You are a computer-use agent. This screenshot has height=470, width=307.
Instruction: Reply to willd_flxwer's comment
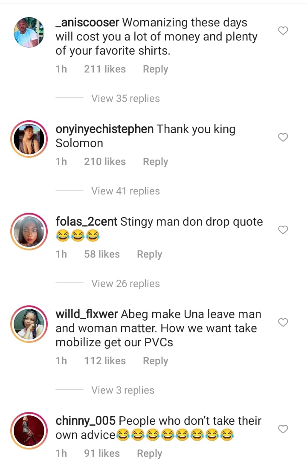[155, 361]
